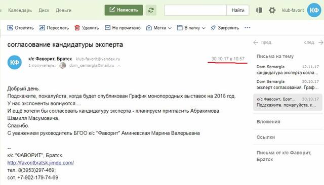This screenshot has height=185, width=324.
Task: Open settings gear icon
Action: [272, 10]
